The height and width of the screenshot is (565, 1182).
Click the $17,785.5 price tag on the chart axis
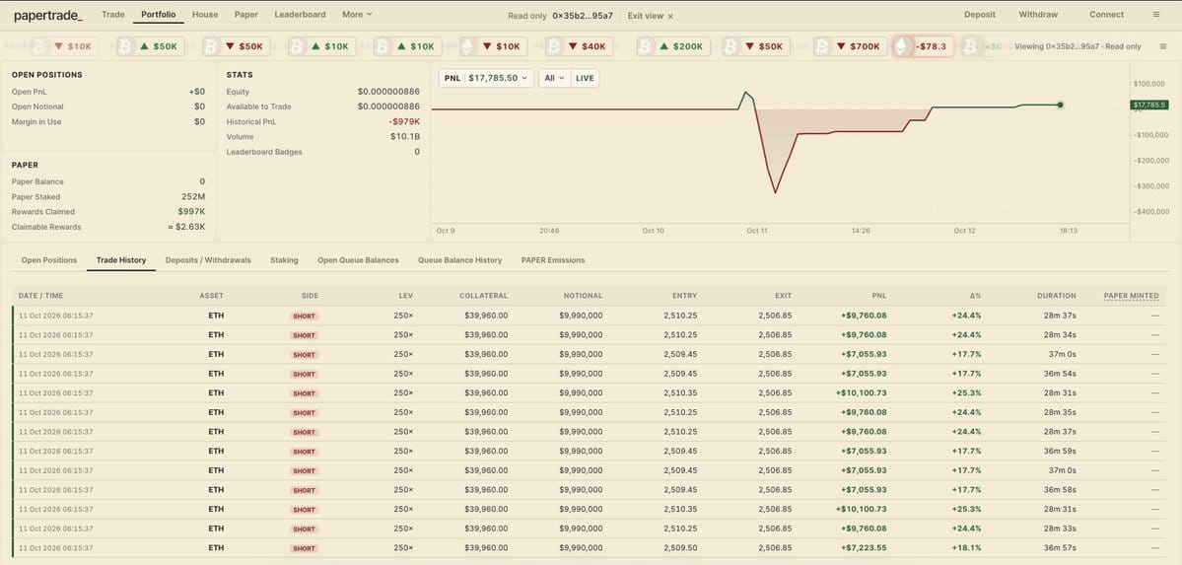(1148, 105)
